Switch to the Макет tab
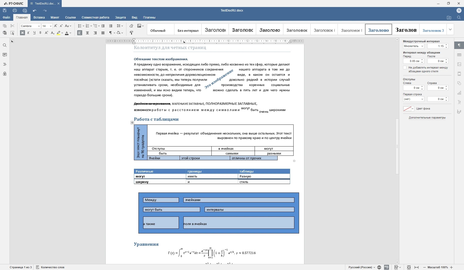Image resolution: width=464 pixels, height=270 pixels. click(55, 17)
